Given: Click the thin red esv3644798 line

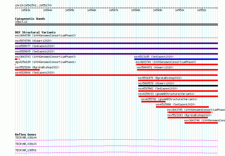Looking at the screenshot, I should (x=116, y=38).
